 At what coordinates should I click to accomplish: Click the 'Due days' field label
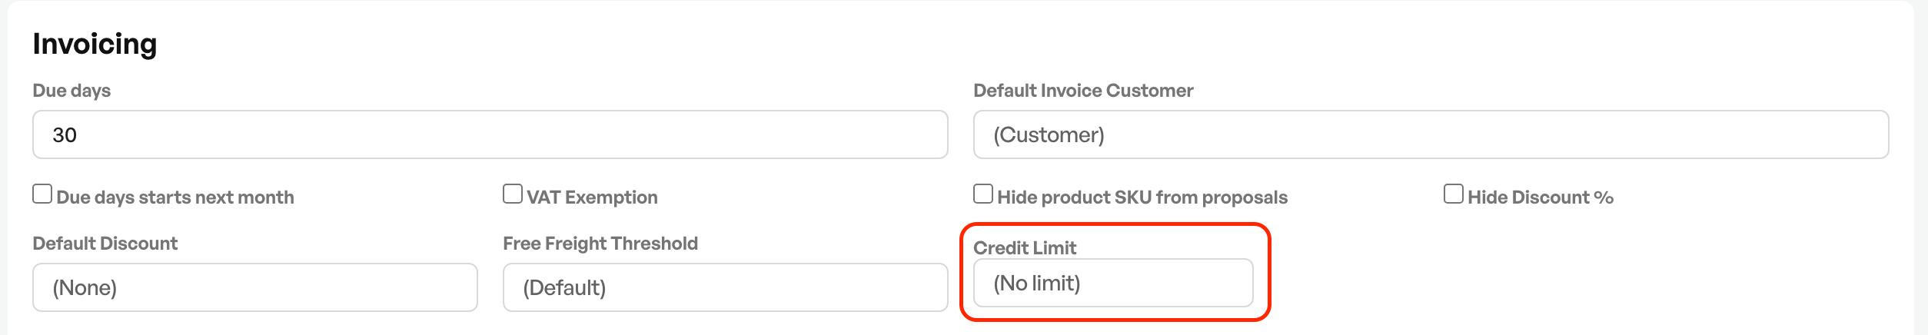click(71, 91)
